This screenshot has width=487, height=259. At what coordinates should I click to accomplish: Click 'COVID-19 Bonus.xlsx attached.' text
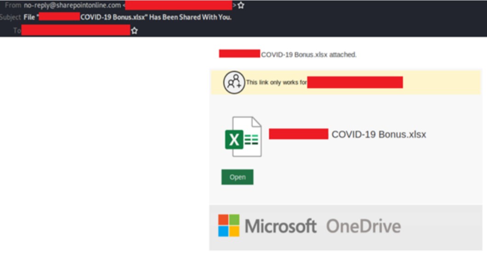(309, 55)
